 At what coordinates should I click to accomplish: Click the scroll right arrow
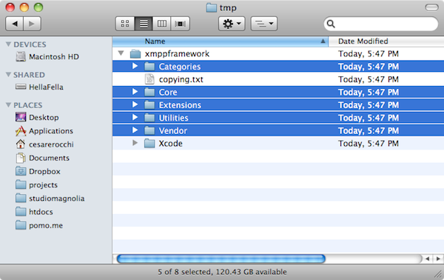[x=438, y=259]
